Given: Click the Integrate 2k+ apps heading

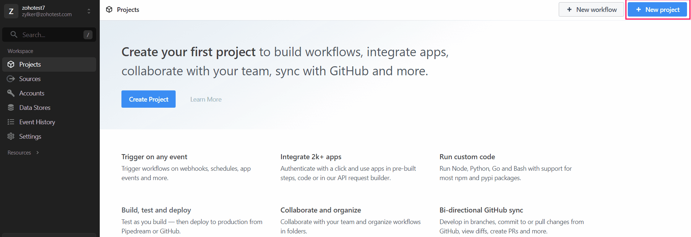Looking at the screenshot, I should (x=311, y=157).
